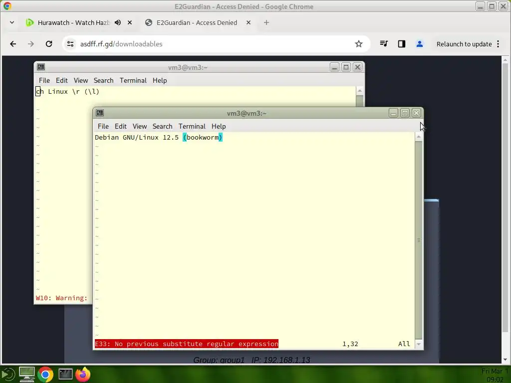
Task: Switch to the Hurawatch tab
Action: pyautogui.click(x=74, y=22)
